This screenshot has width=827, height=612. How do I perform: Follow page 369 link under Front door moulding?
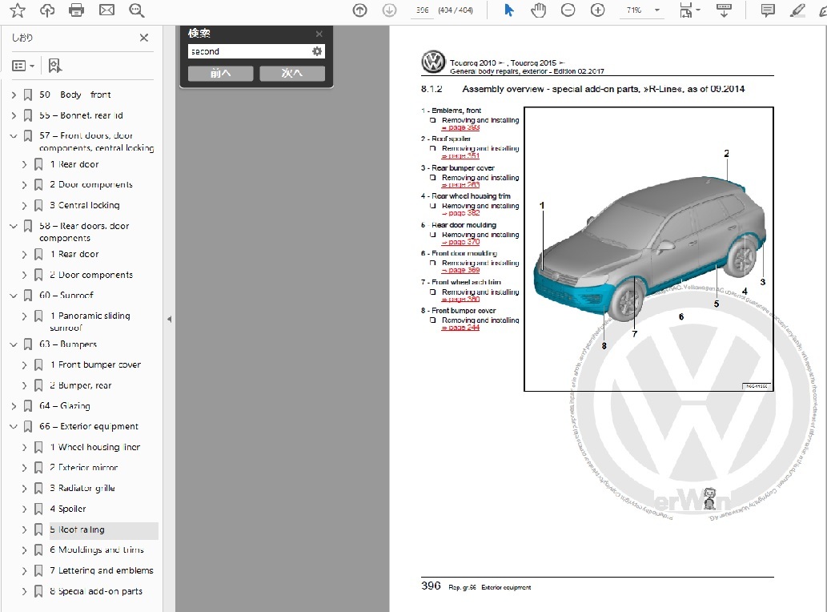point(460,270)
